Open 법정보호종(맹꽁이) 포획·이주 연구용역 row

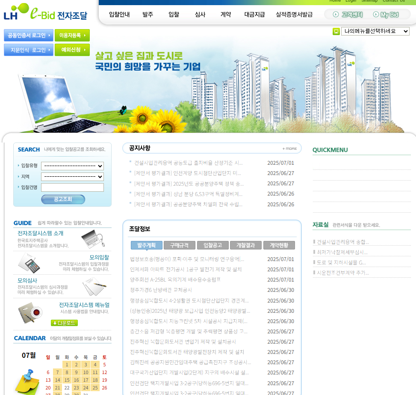tap(187, 259)
